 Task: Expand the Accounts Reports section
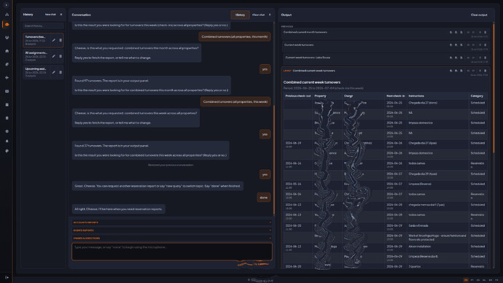[x=172, y=222]
